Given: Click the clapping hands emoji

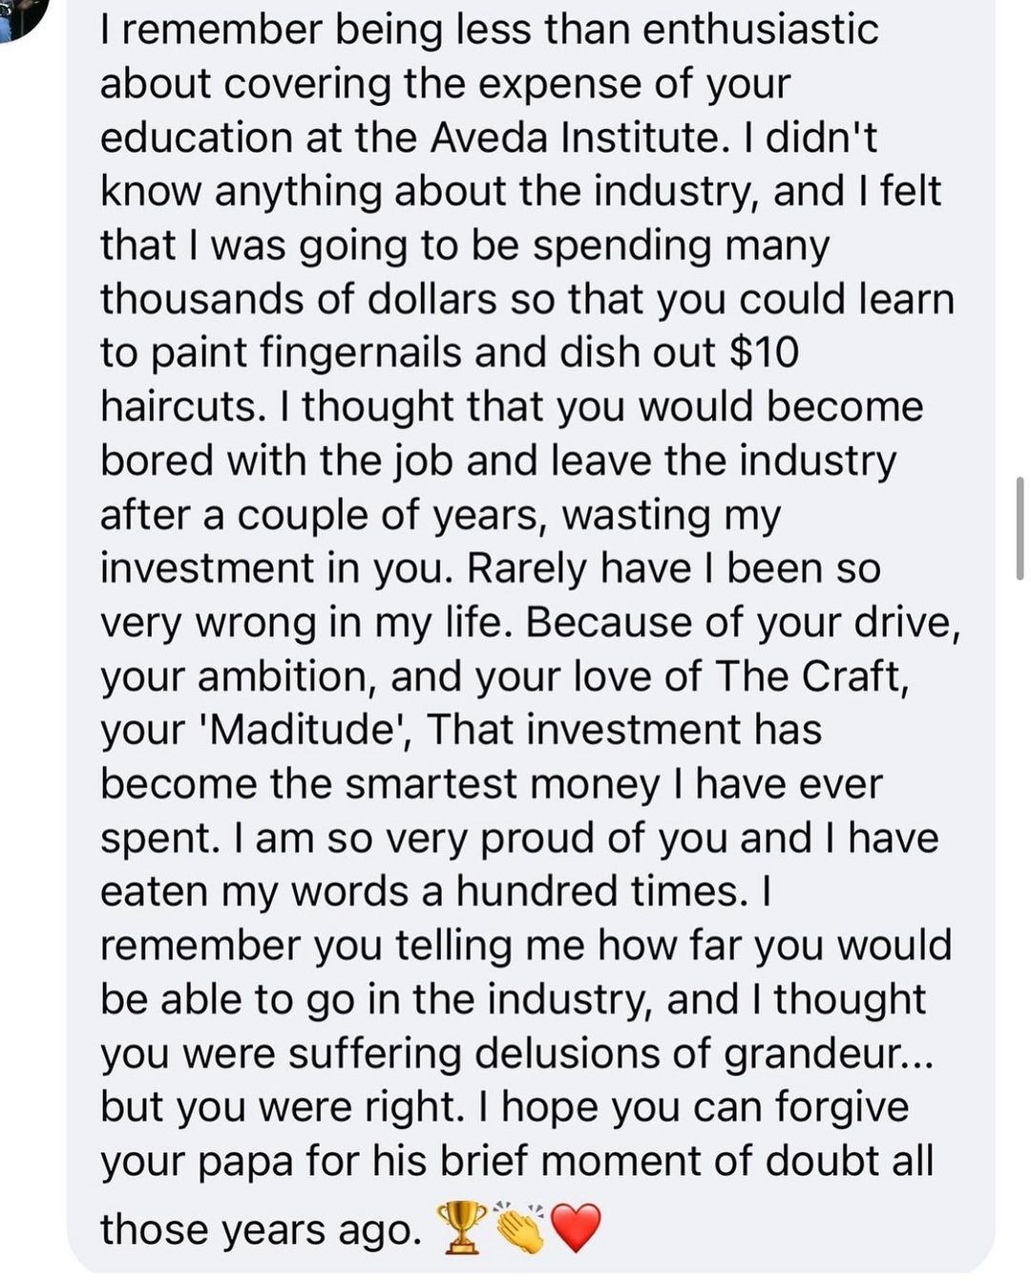Looking at the screenshot, I should (519, 1228).
